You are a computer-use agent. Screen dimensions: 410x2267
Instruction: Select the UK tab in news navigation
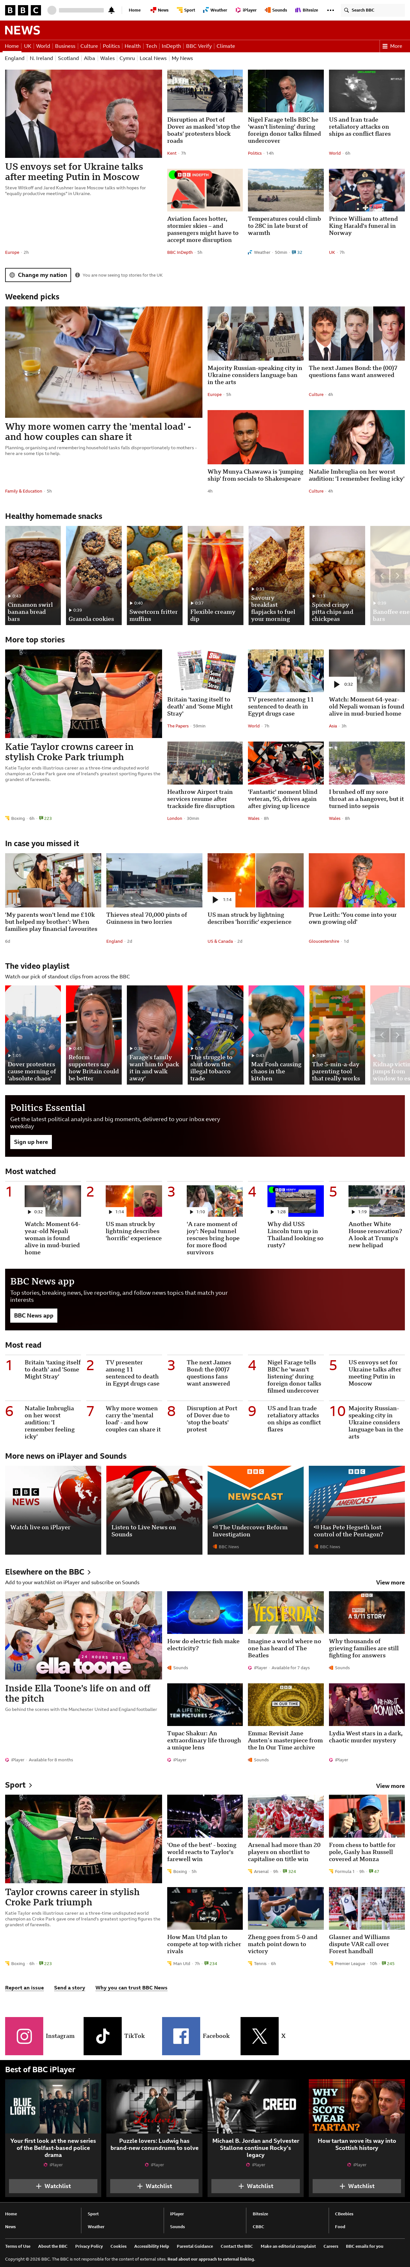[x=27, y=46]
